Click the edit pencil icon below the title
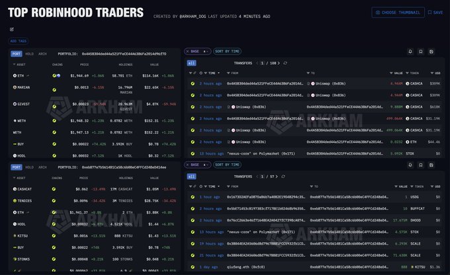450x275 pixels. [x=12, y=29]
